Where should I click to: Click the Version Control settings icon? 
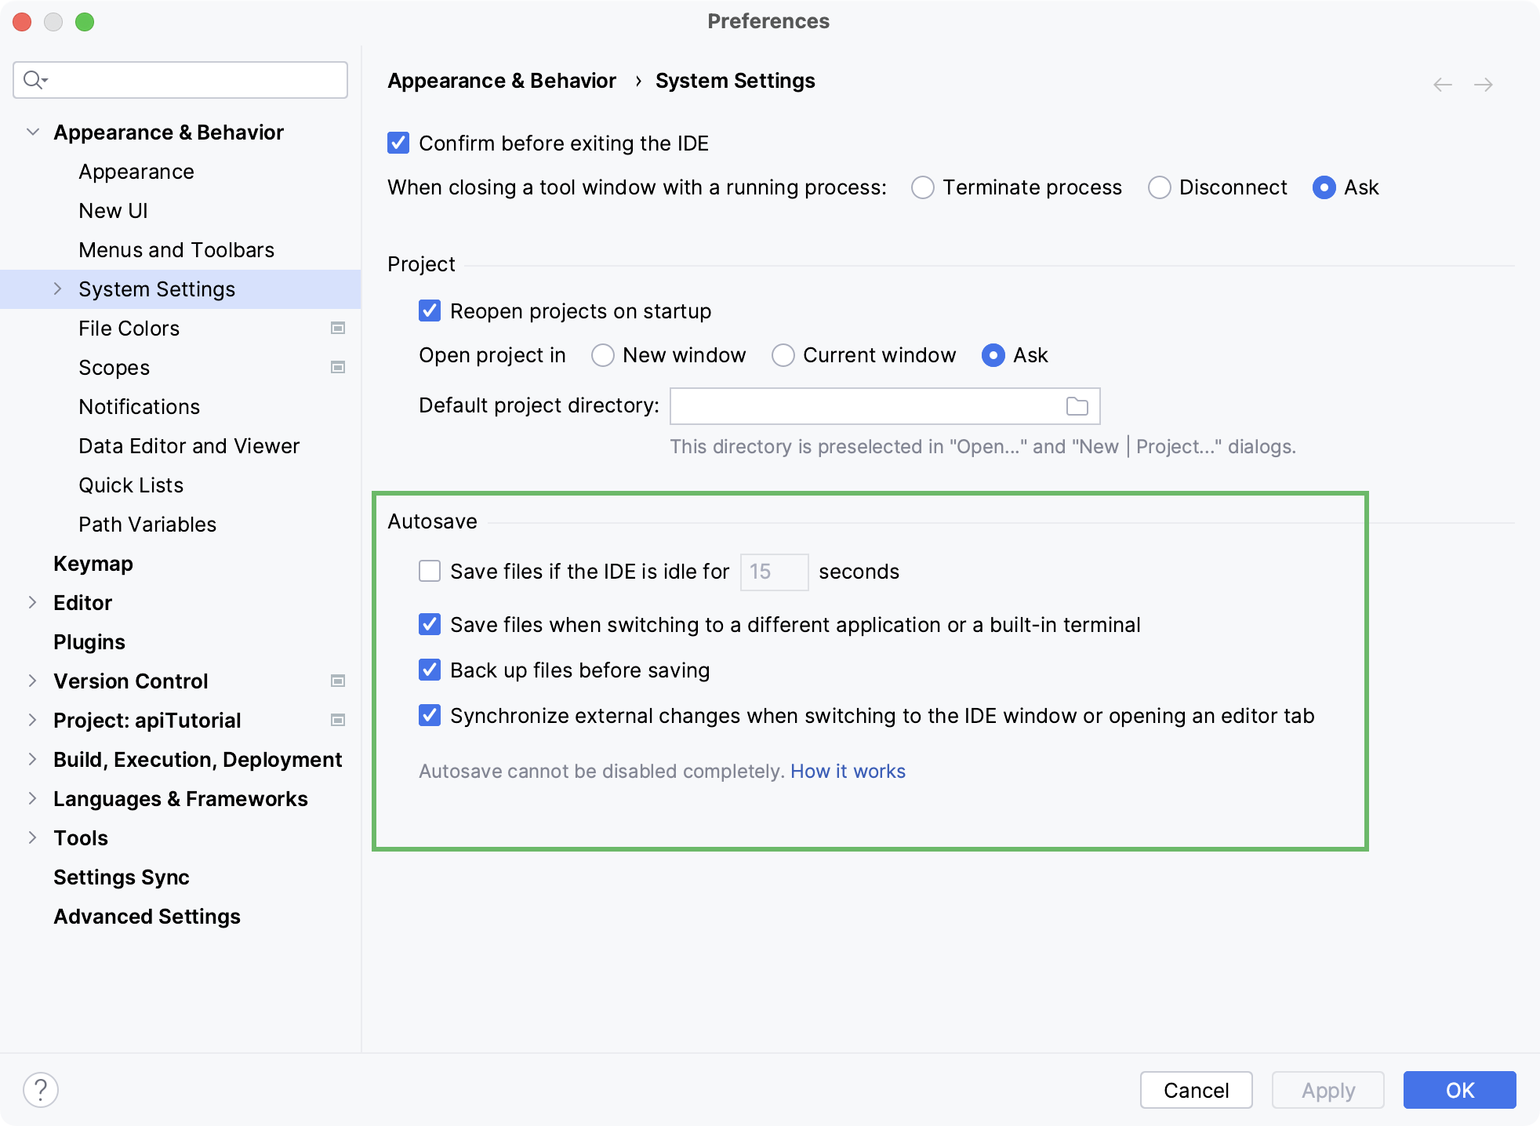(340, 681)
